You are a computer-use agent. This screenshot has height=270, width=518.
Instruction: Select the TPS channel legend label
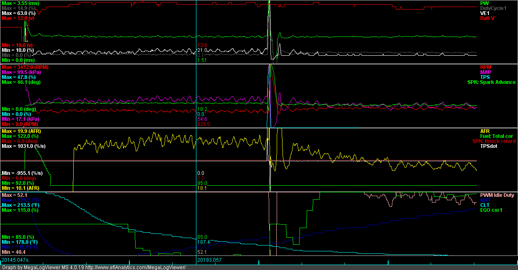[485, 77]
